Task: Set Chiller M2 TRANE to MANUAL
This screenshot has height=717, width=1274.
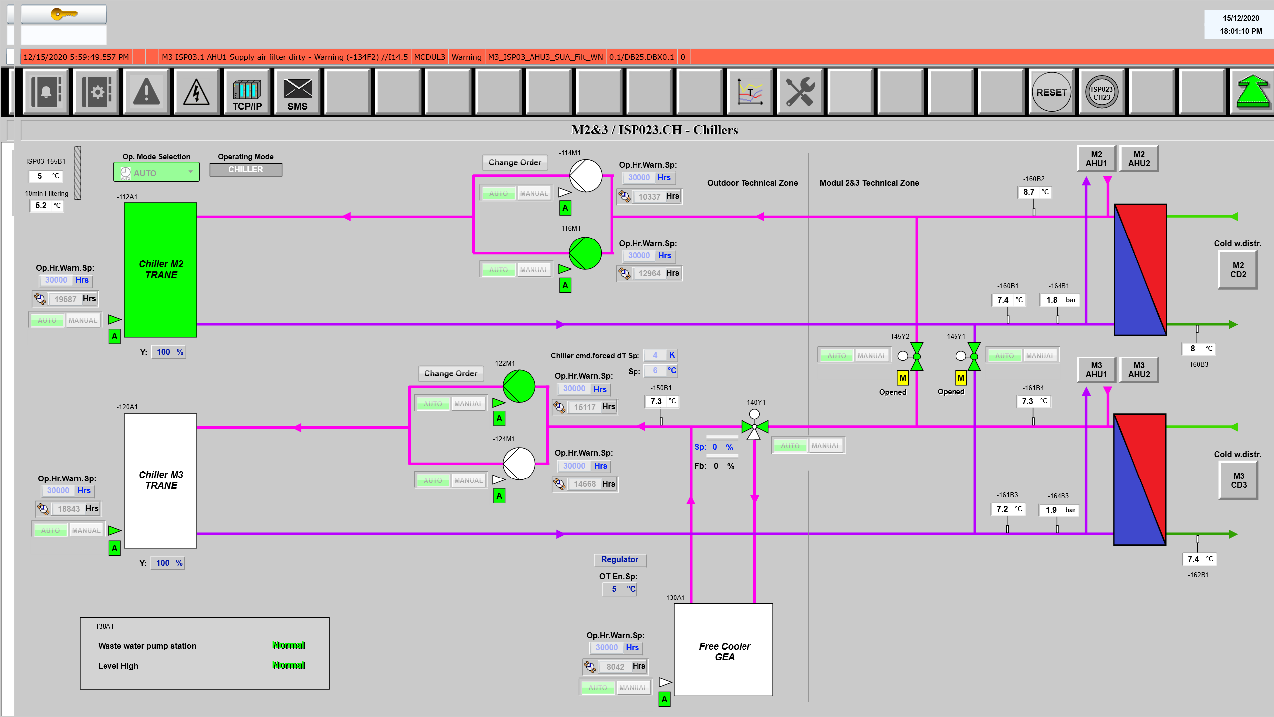Action: 83,320
